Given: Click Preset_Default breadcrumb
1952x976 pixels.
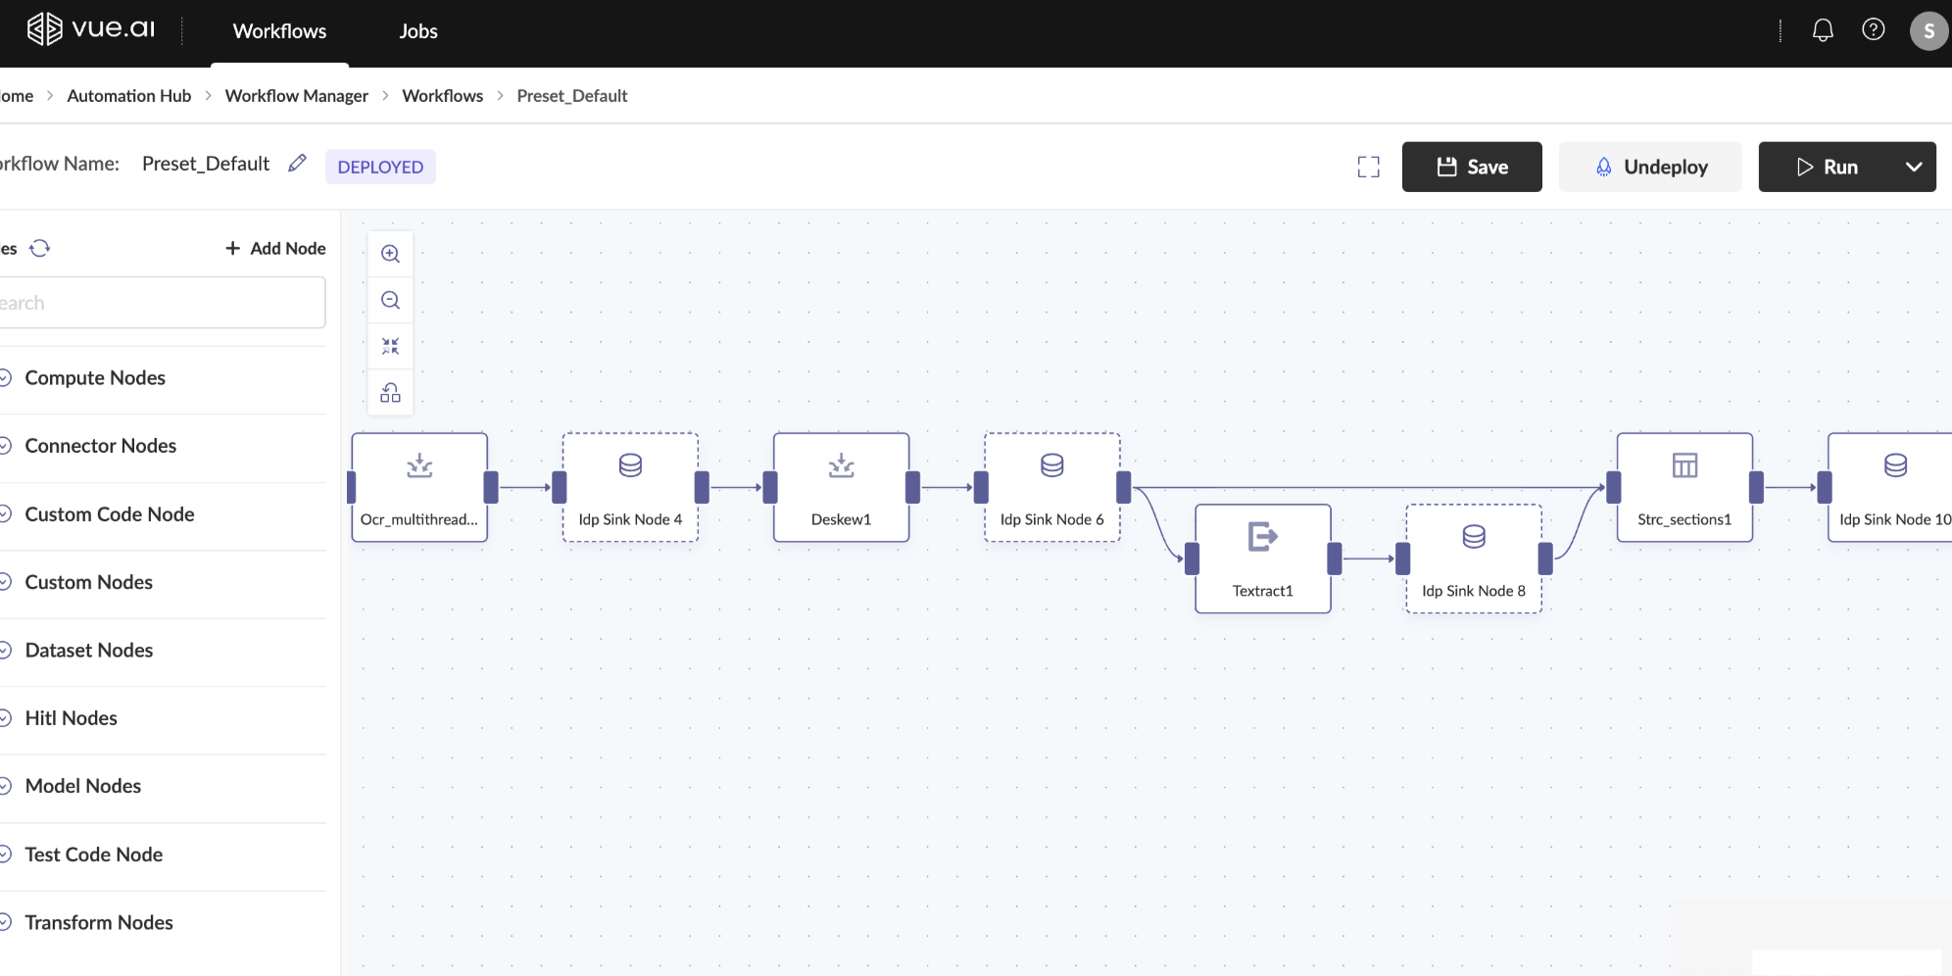Looking at the screenshot, I should coord(572,96).
